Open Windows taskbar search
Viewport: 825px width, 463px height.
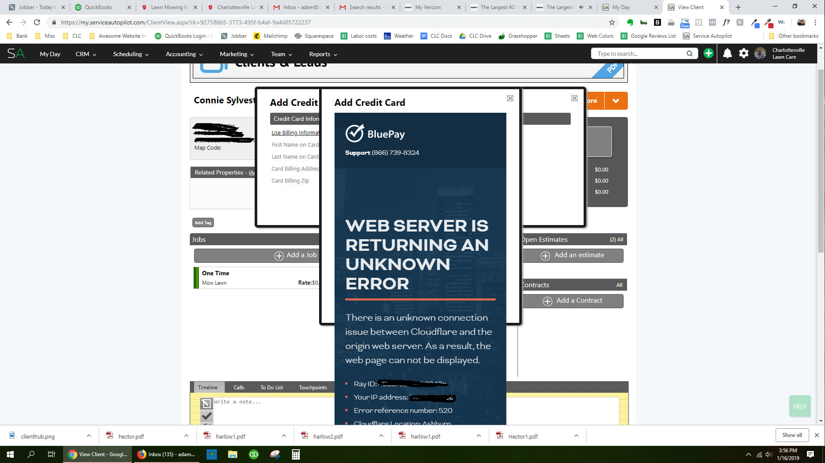[31, 454]
